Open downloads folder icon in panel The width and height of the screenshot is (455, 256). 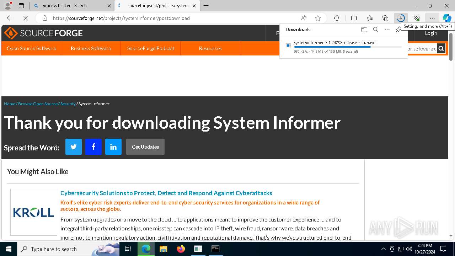coord(364,30)
